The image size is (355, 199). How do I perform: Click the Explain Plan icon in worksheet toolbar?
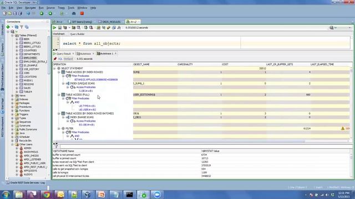(x=65, y=28)
